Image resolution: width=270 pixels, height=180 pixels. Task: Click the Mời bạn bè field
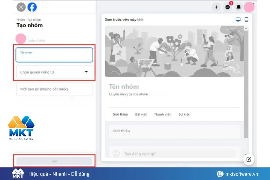tap(54, 89)
